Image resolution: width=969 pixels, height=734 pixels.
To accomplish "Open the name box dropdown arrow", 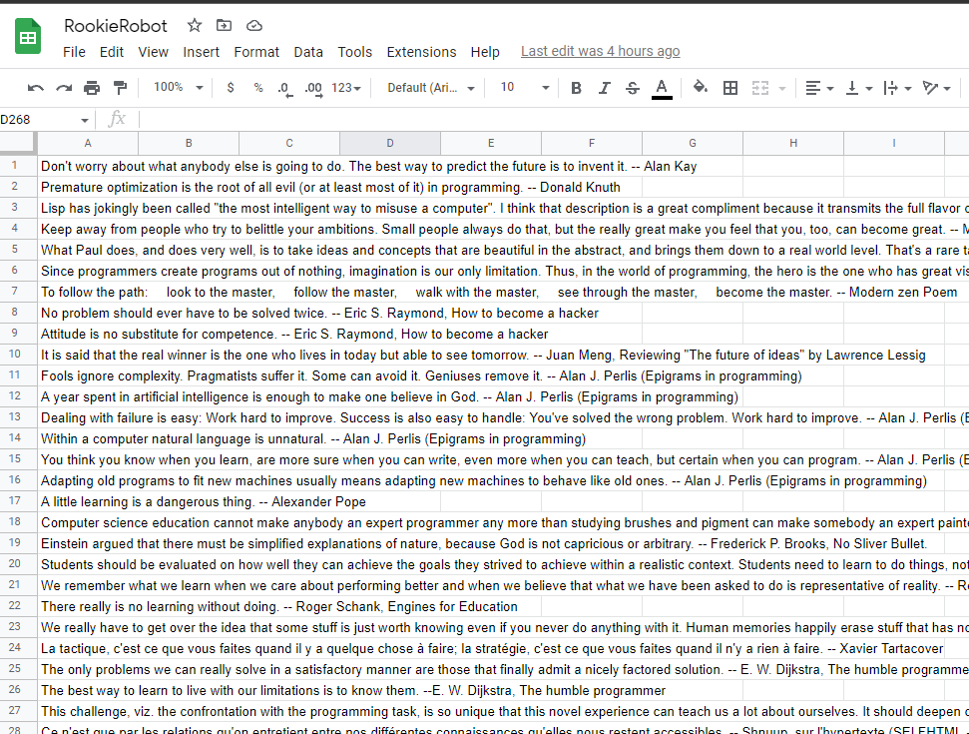I will click(85, 120).
